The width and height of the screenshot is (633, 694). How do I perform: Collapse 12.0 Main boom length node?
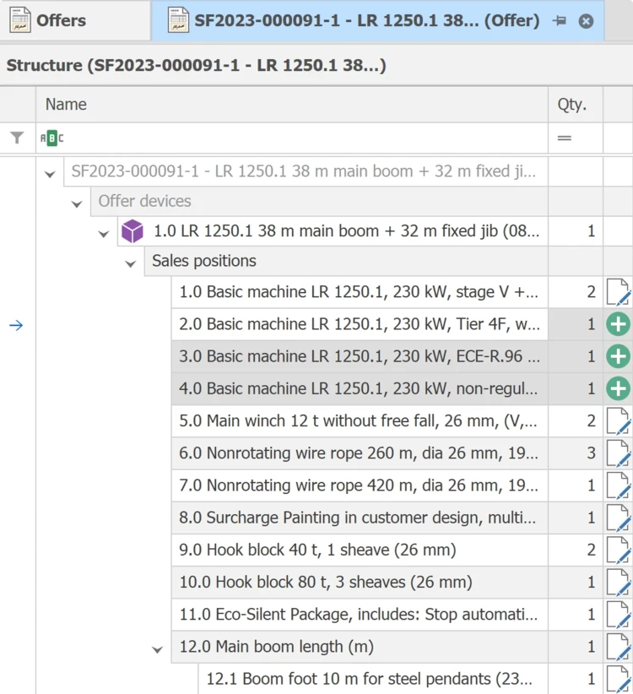158,649
